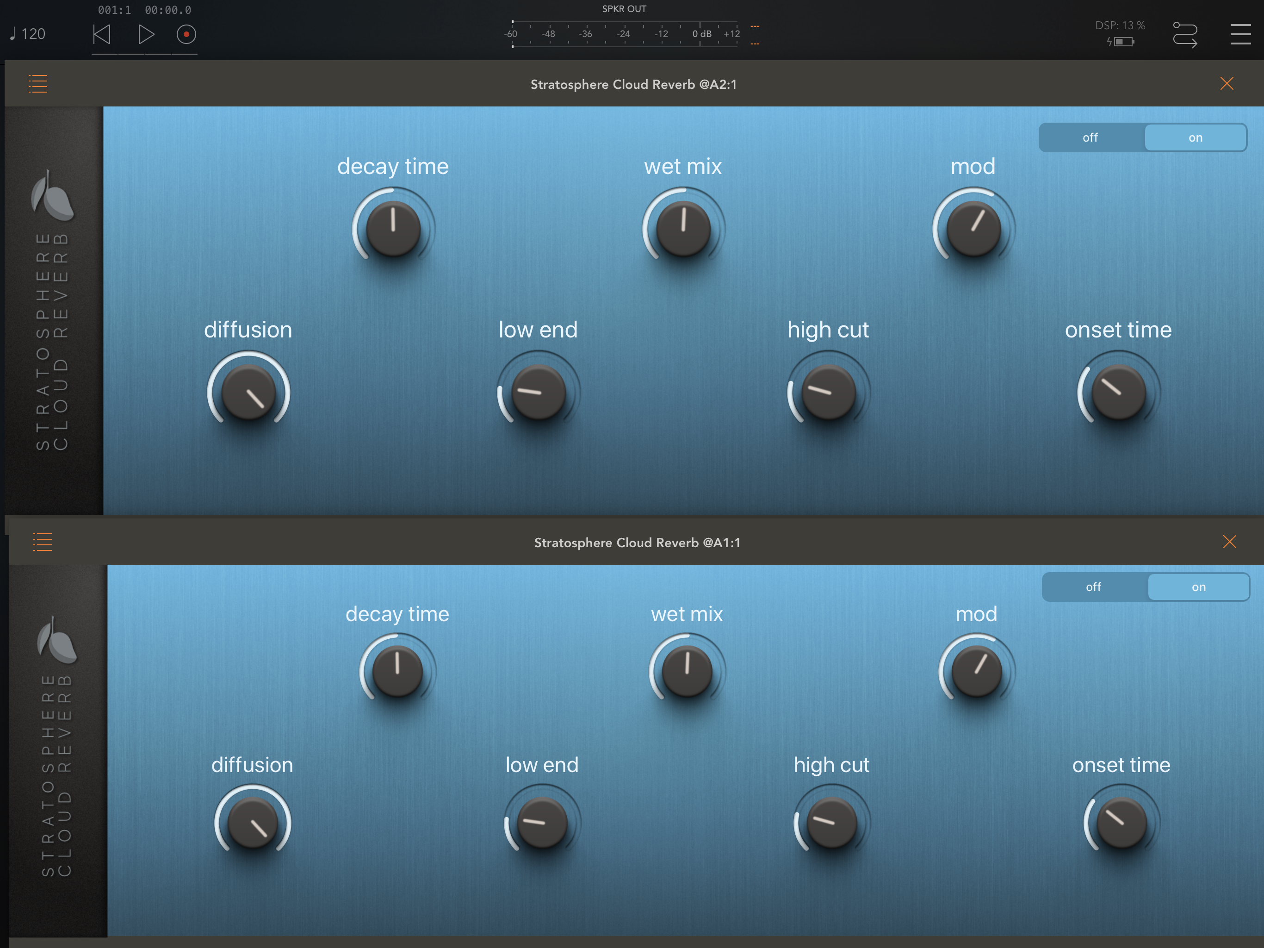The height and width of the screenshot is (948, 1264).
Task: Close the Stratosphere Cloud Reverb @A1:1 panel
Action: (x=1229, y=542)
